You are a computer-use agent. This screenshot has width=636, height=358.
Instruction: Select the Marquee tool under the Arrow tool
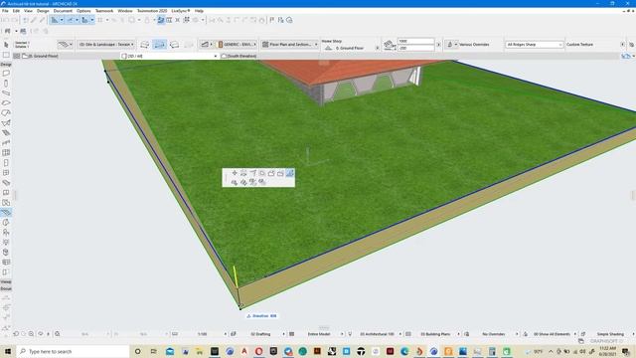6,56
